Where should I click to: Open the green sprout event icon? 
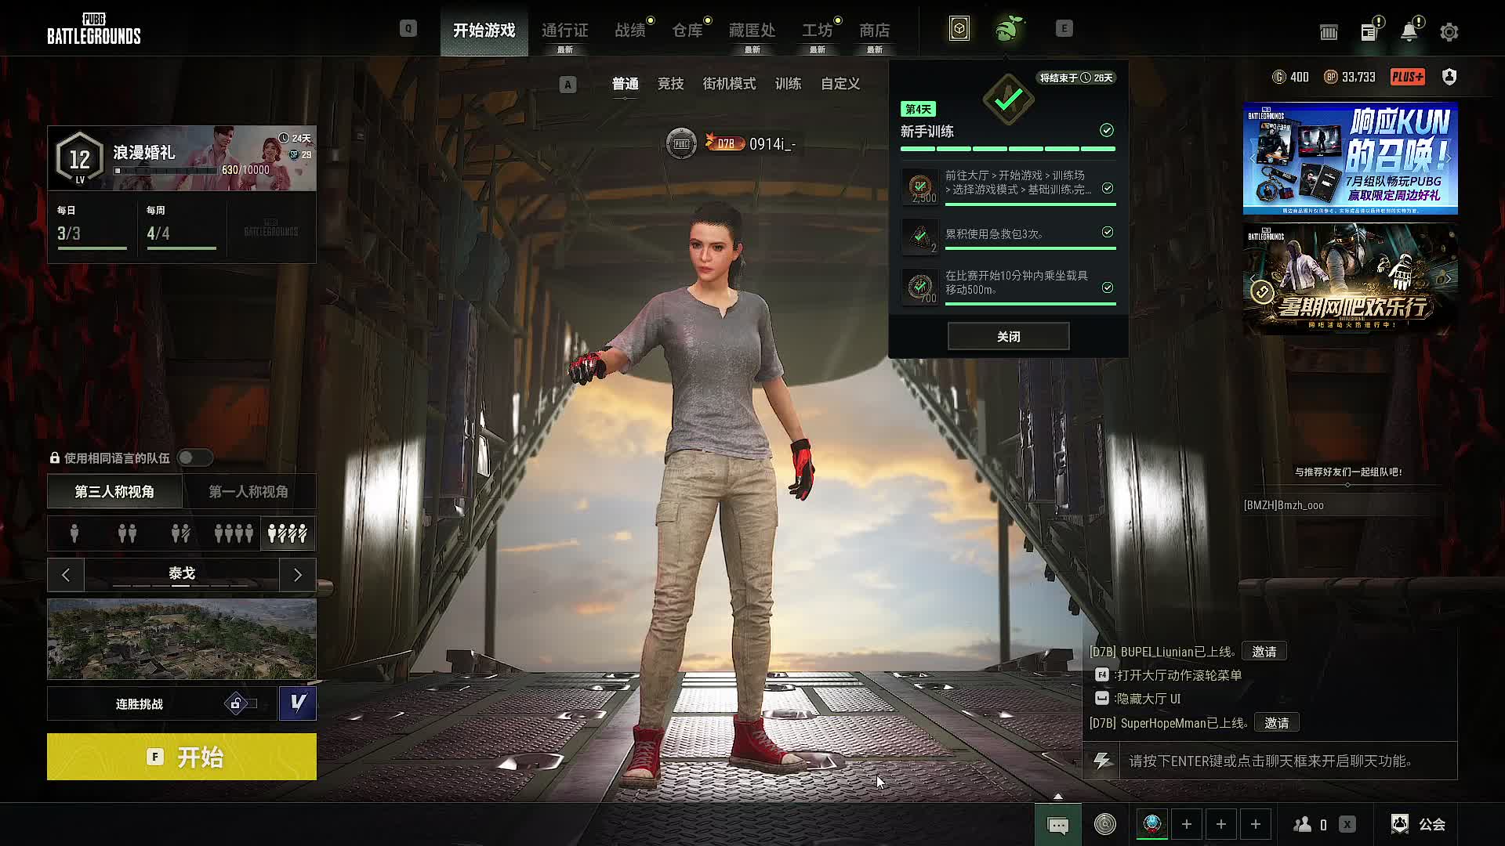(x=1009, y=29)
